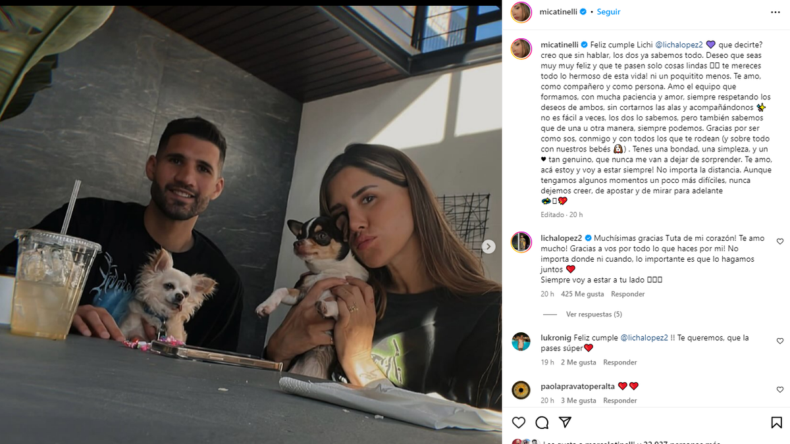
Task: Open micatinelli profile picture in the header
Action: 521,12
